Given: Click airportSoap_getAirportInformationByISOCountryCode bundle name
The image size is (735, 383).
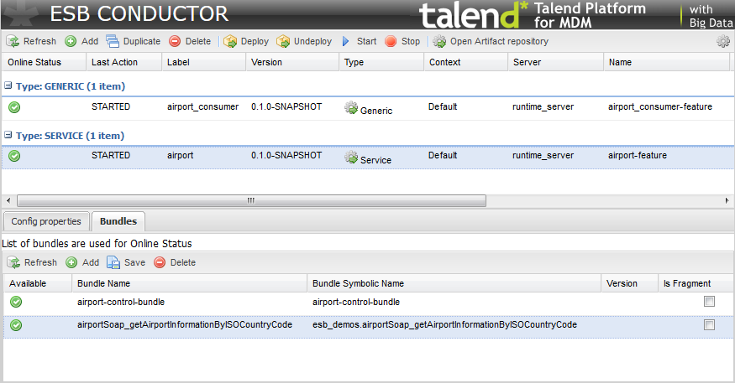Looking at the screenshot, I should pos(185,325).
